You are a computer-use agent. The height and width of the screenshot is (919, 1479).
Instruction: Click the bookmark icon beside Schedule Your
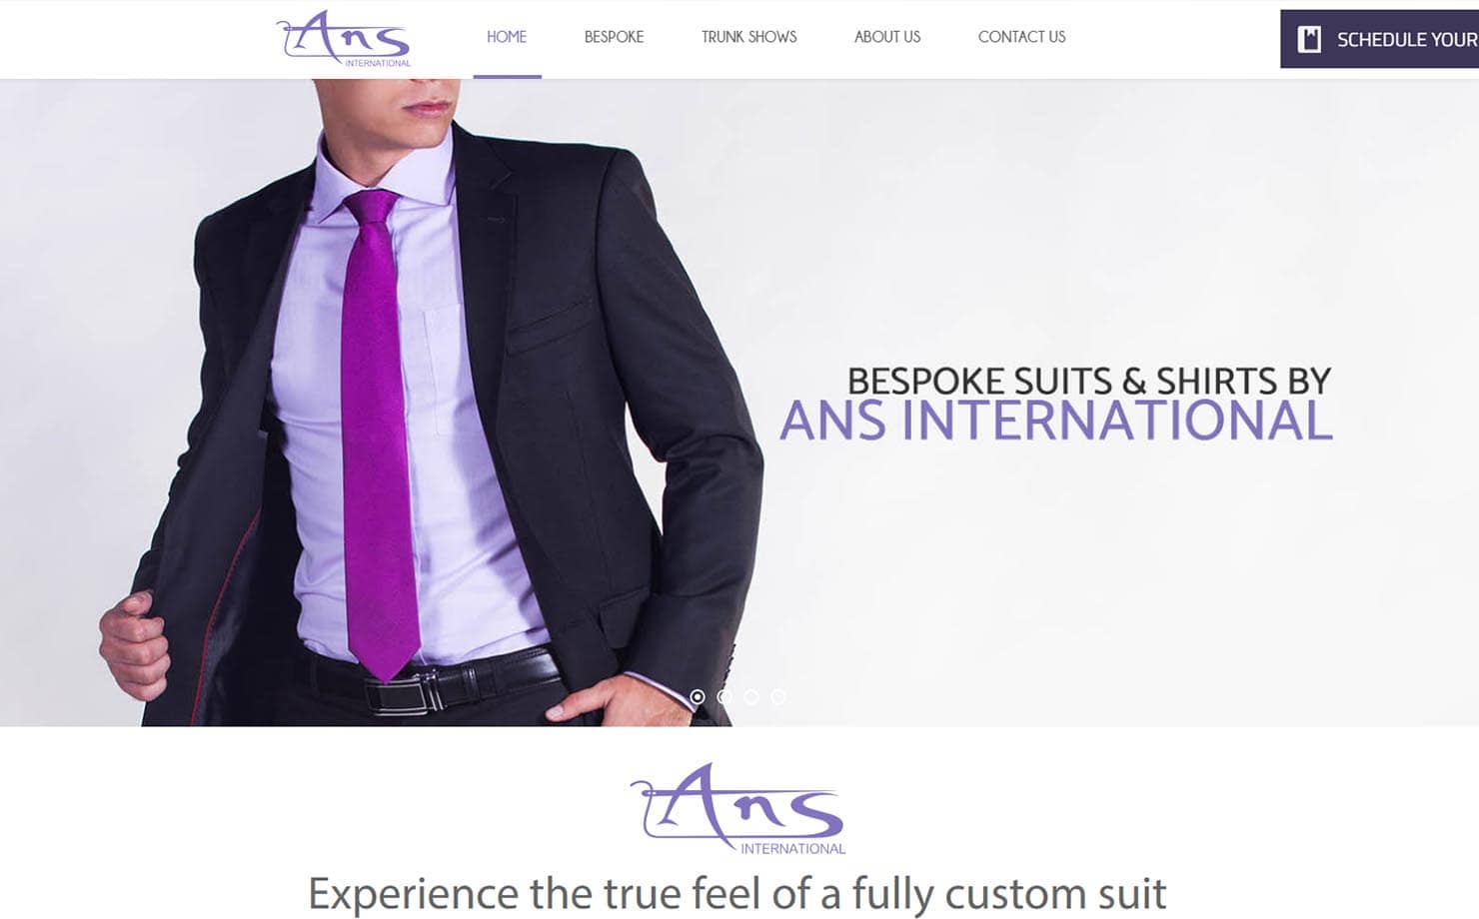click(1309, 39)
